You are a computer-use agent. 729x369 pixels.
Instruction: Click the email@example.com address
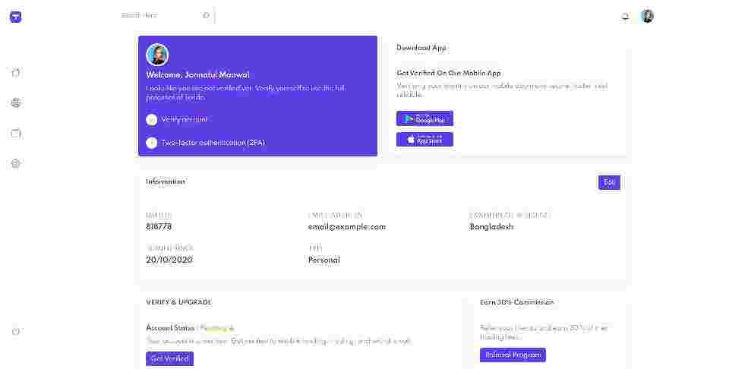[x=347, y=227]
